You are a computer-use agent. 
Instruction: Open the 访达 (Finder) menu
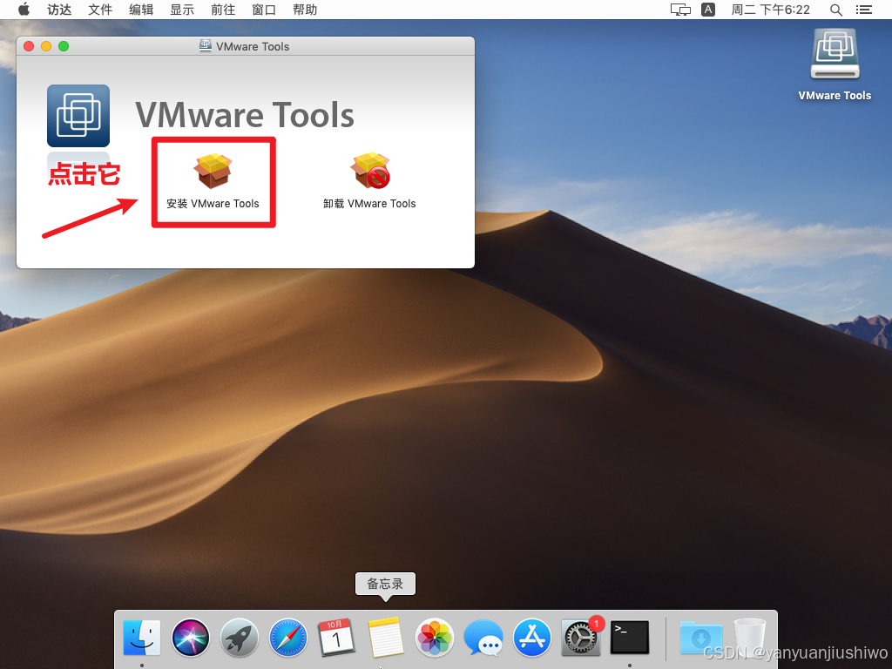[59, 10]
